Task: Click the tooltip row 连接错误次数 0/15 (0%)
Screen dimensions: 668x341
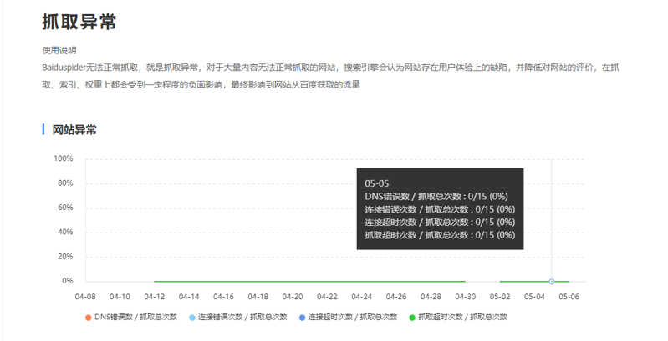Action: coord(440,209)
